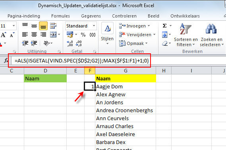
Task: Increase font size with large A
Action: tap(4, 35)
